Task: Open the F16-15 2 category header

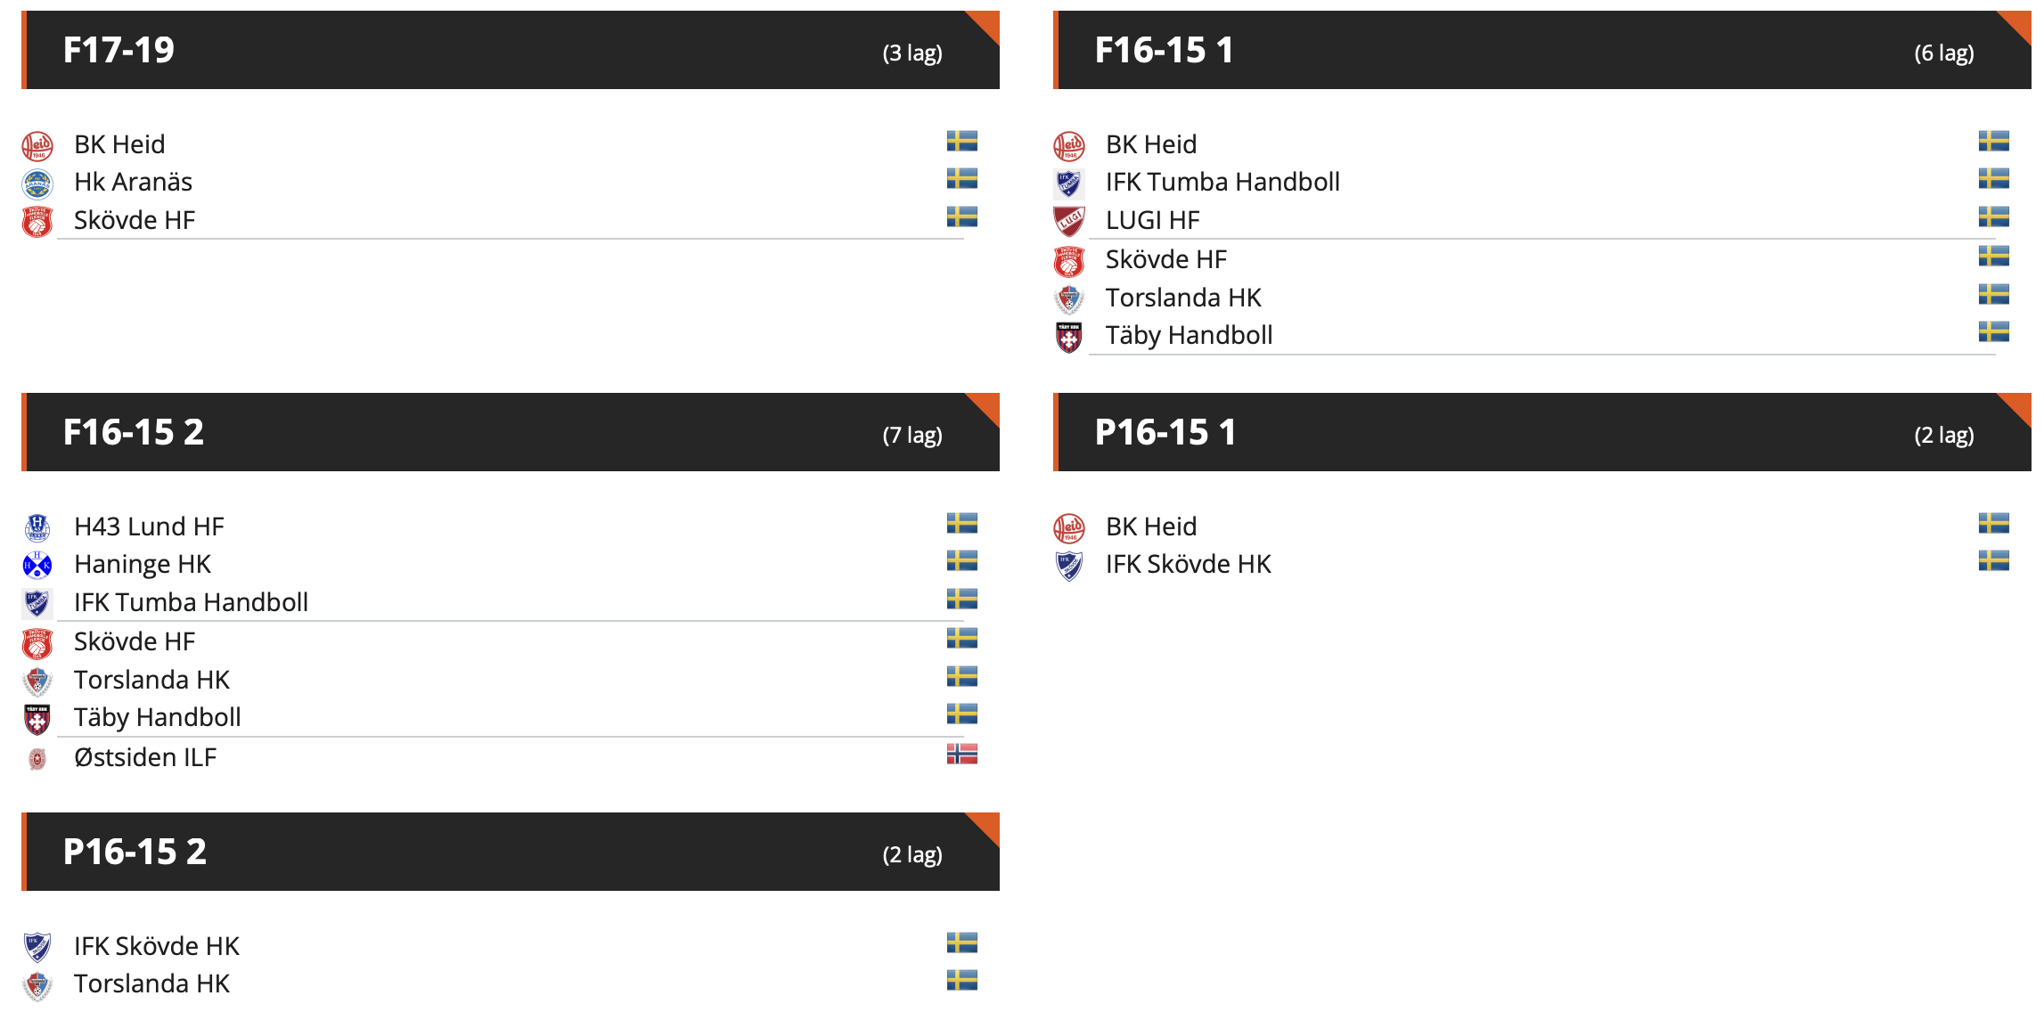Action: click(511, 432)
